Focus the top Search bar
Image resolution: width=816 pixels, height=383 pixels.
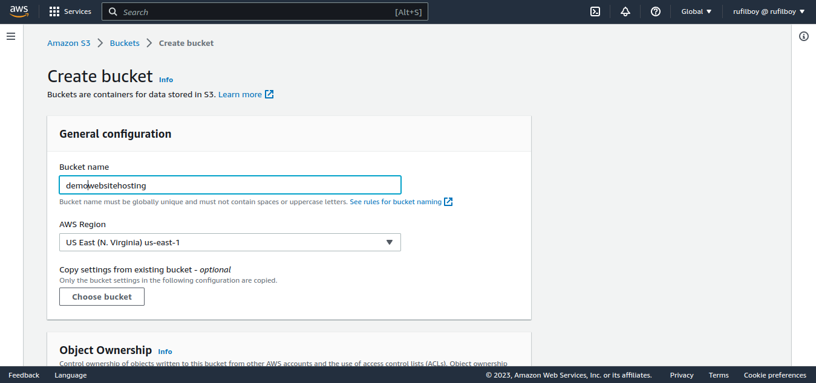pyautogui.click(x=265, y=11)
